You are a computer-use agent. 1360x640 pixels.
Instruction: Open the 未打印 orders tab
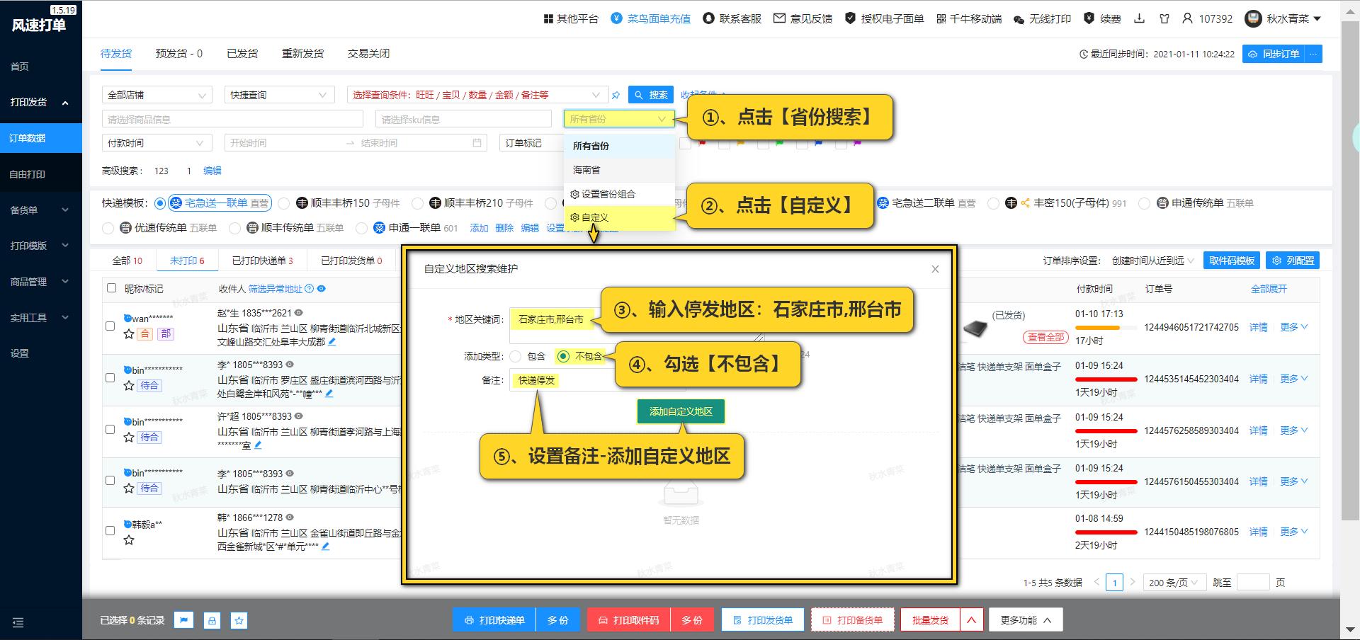pyautogui.click(x=186, y=261)
